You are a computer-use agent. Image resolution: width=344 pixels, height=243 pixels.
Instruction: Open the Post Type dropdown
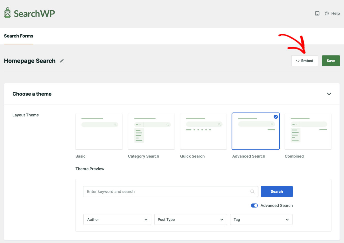[191, 220]
